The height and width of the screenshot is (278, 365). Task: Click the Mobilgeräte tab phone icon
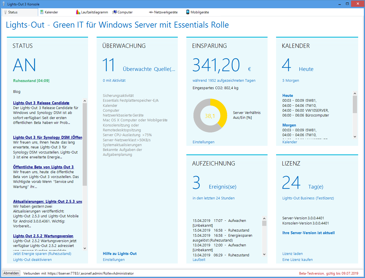[188, 12]
